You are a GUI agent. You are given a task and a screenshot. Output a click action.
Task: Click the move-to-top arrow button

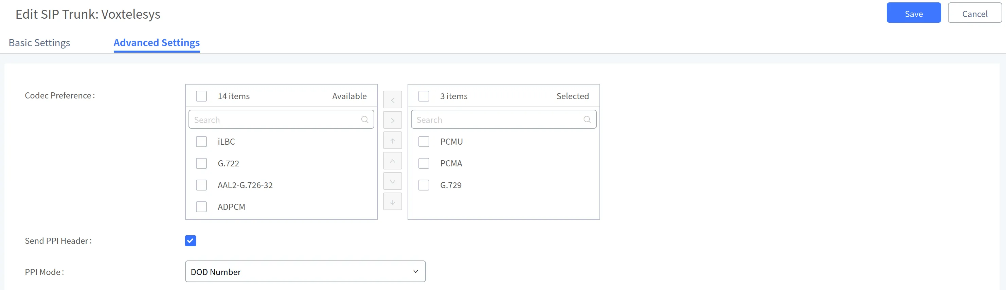coord(393,141)
